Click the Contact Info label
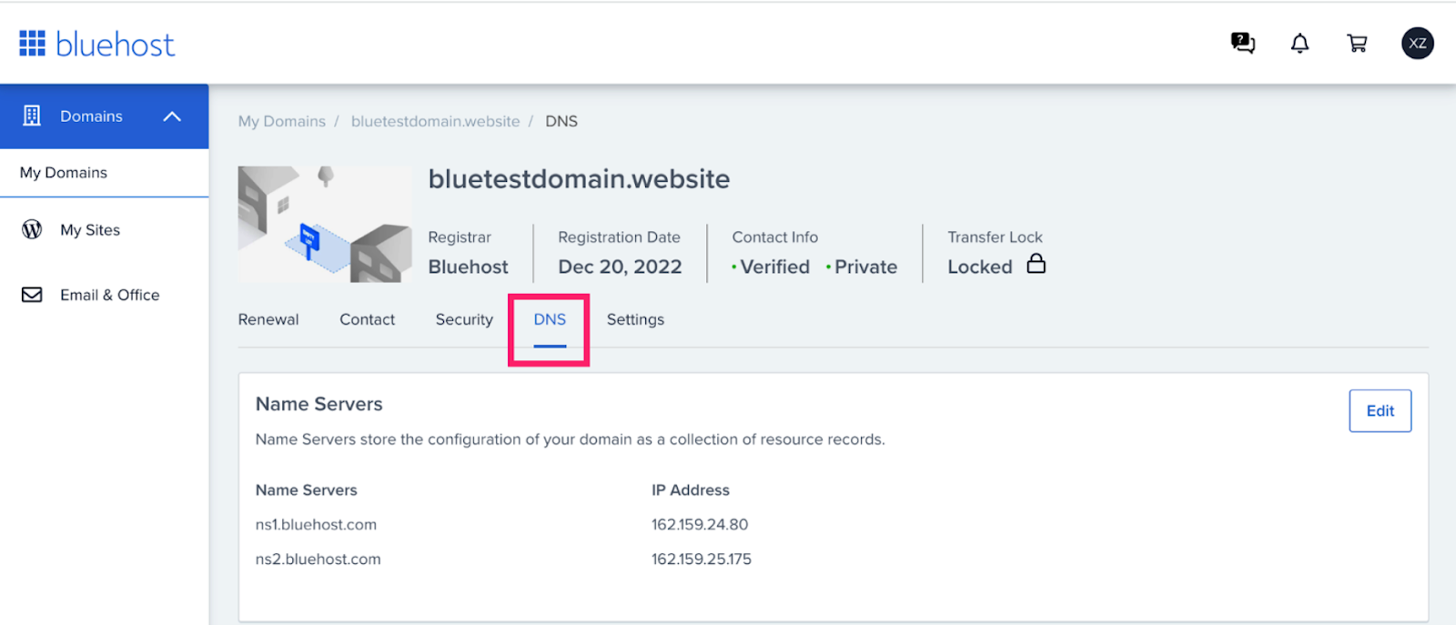Image resolution: width=1456 pixels, height=625 pixels. click(775, 237)
